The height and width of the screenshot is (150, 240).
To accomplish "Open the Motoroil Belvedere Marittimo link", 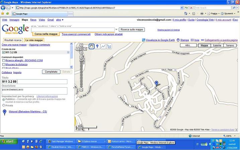I will click(28, 112).
